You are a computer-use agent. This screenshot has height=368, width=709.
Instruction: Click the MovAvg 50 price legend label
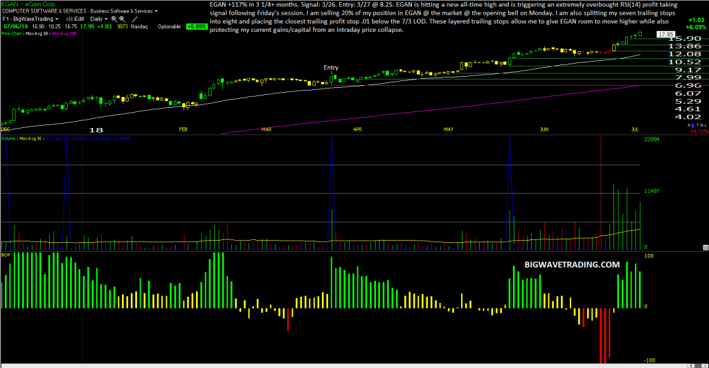point(37,33)
